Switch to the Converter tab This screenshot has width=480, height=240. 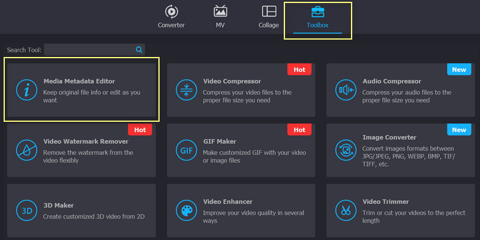click(171, 17)
